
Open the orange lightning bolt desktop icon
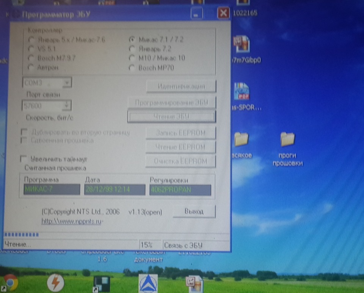tap(55, 282)
